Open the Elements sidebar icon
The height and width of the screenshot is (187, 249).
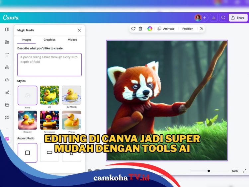coord(7,42)
